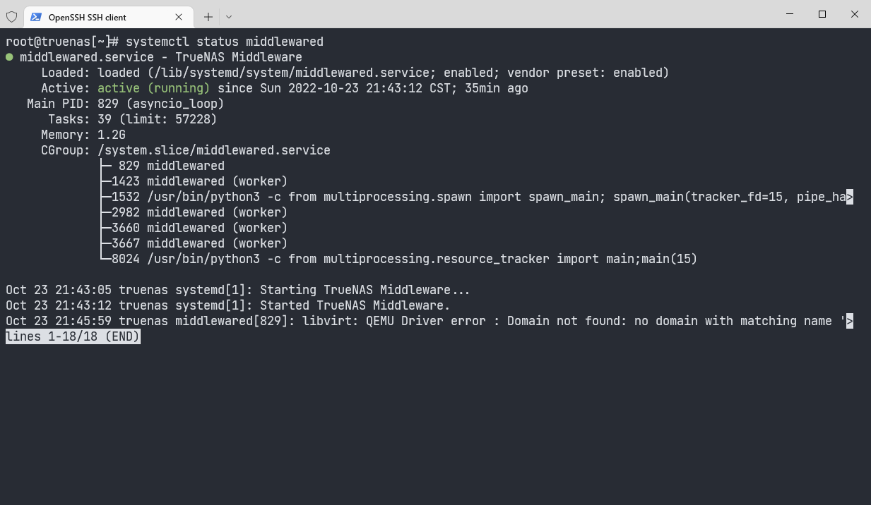Image resolution: width=871 pixels, height=505 pixels.
Task: Click the green service status dot
Action: tap(10, 57)
